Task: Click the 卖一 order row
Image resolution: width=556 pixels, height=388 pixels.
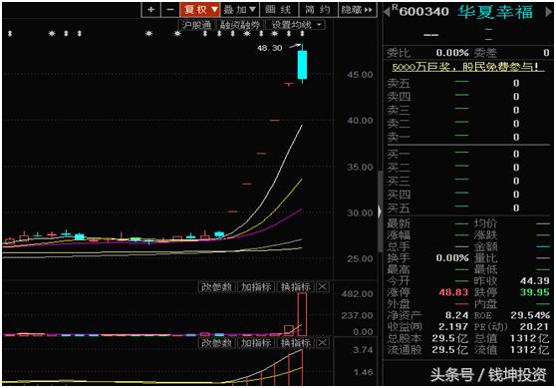Action: tap(467, 137)
